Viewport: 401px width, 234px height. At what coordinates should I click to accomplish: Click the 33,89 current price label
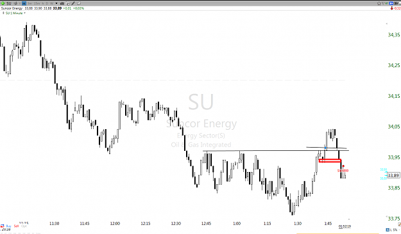pyautogui.click(x=393, y=175)
